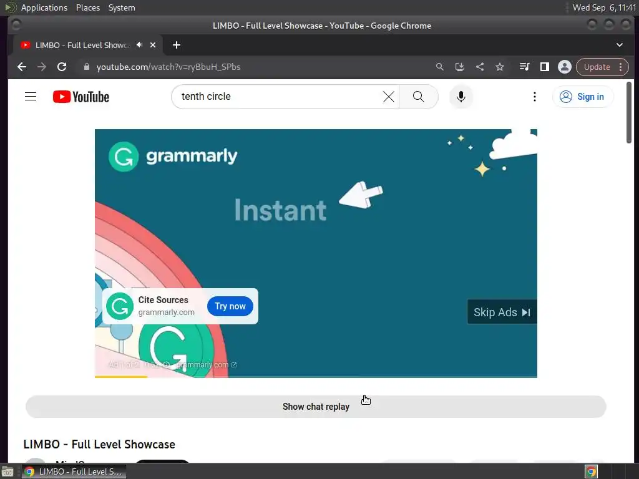View site info via lock icon

[86, 67]
